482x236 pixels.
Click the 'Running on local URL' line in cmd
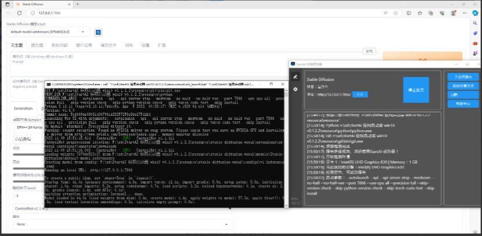(88, 170)
